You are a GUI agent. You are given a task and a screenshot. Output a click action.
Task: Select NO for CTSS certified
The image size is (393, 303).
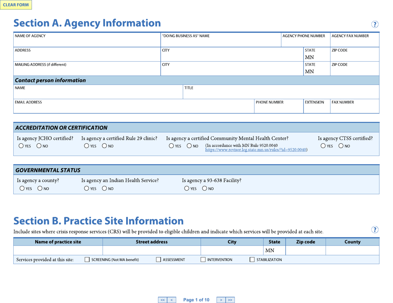[341, 146]
